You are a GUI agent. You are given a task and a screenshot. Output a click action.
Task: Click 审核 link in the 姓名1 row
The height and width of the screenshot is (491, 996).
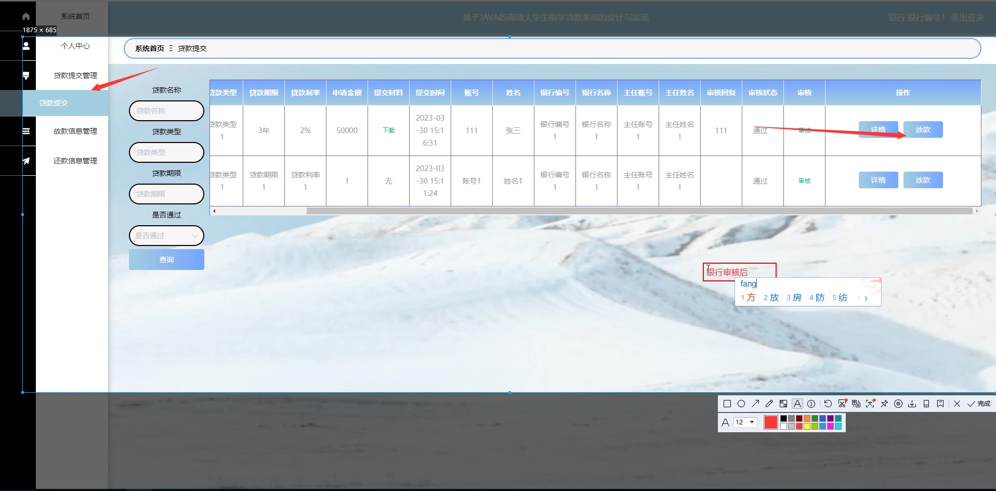804,181
